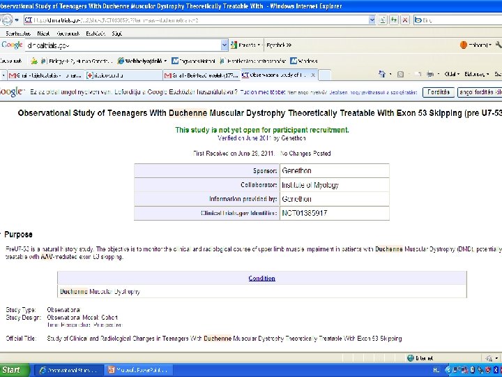This screenshot has height=377, width=502.
Task: Switch to the first Gmail tab
Action: [x=45, y=75]
